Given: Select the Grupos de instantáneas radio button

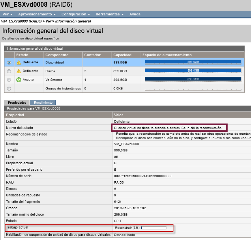Looking at the screenshot, I should click(9, 89).
